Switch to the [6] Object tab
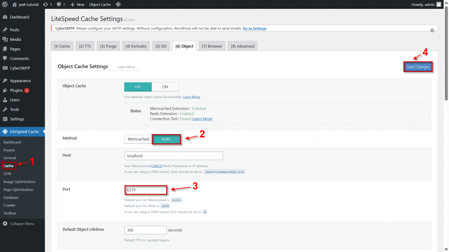Screen dimensions: 449x252 coord(184,46)
